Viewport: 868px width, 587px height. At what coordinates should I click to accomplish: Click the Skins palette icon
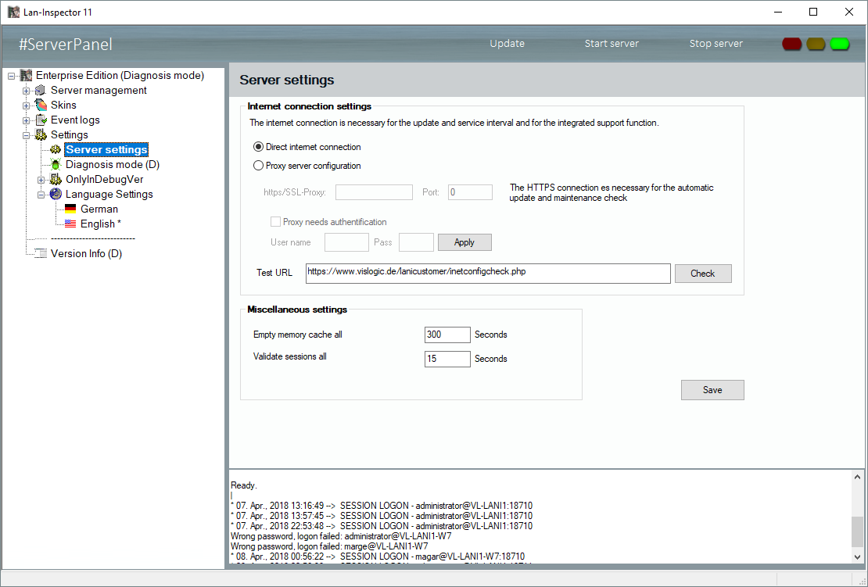pos(41,106)
